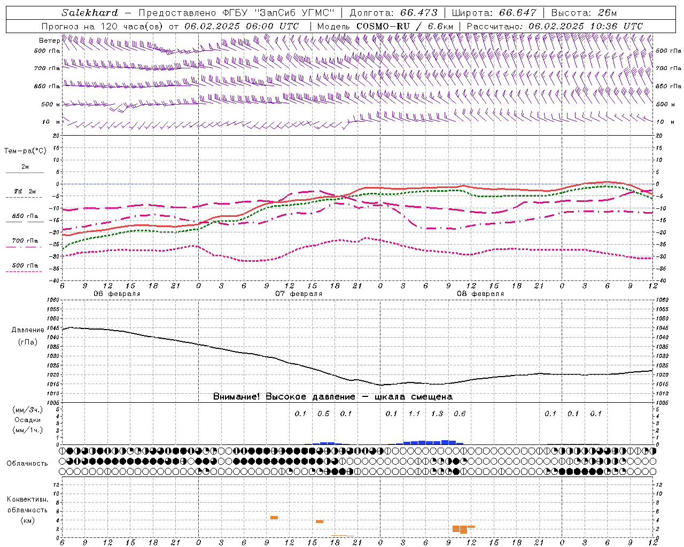Image resolution: width=684 pixels, height=547 pixels.
Task: Click the Td 2м legend label
Action: tap(25, 191)
